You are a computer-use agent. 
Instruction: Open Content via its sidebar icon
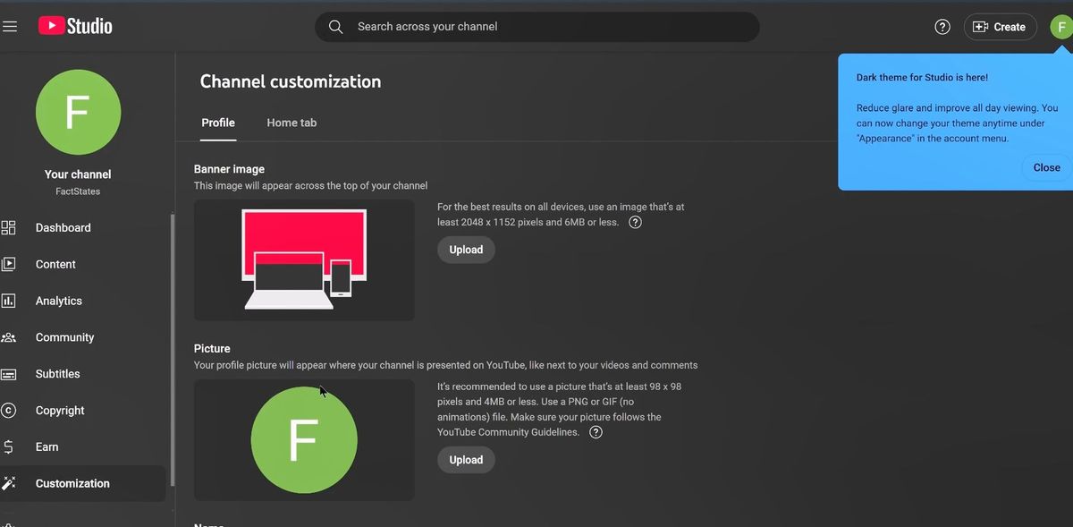coord(9,264)
